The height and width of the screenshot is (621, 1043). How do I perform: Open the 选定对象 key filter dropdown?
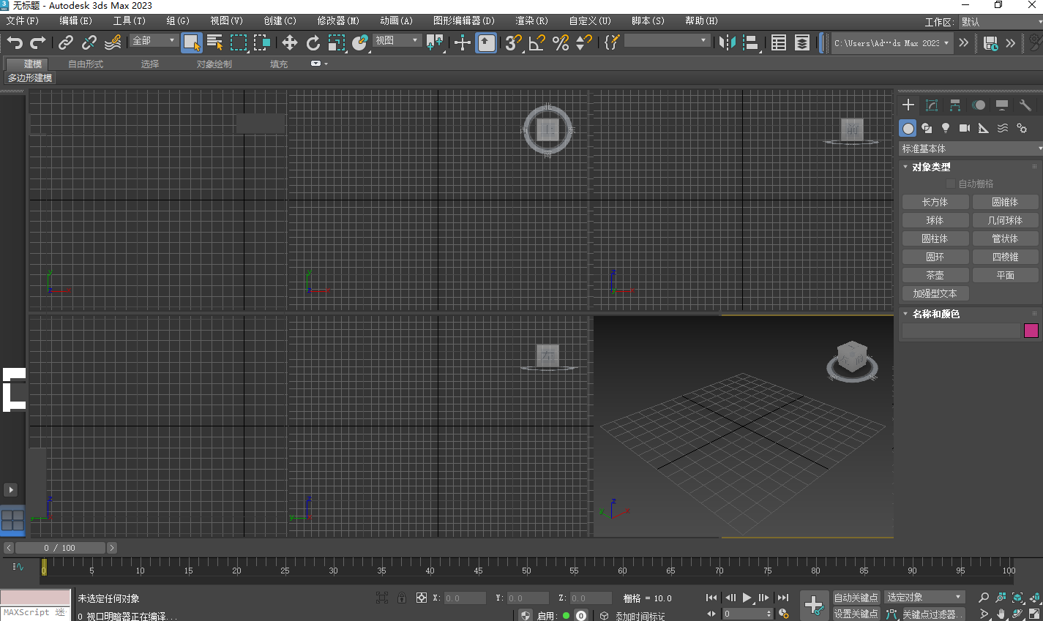924,598
